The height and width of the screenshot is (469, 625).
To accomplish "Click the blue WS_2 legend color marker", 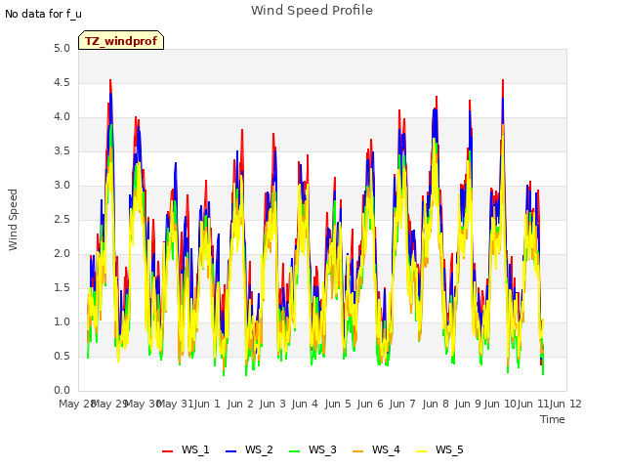I will (x=230, y=451).
